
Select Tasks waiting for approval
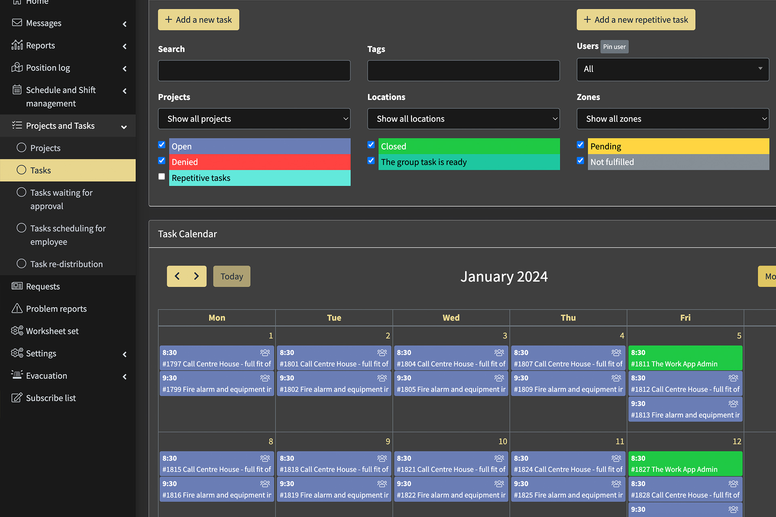pos(61,199)
